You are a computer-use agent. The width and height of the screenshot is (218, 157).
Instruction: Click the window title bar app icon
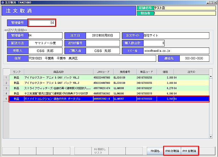click(2, 2)
